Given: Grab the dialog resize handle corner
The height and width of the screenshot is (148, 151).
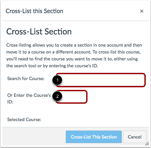Looking at the screenshot, I should [147, 144].
